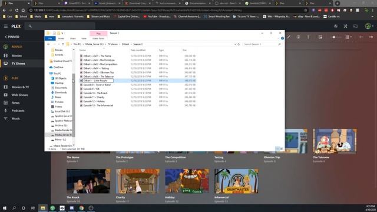Click the pink Play contextual tab
This screenshot has height=212, width=377.
[x=98, y=34]
